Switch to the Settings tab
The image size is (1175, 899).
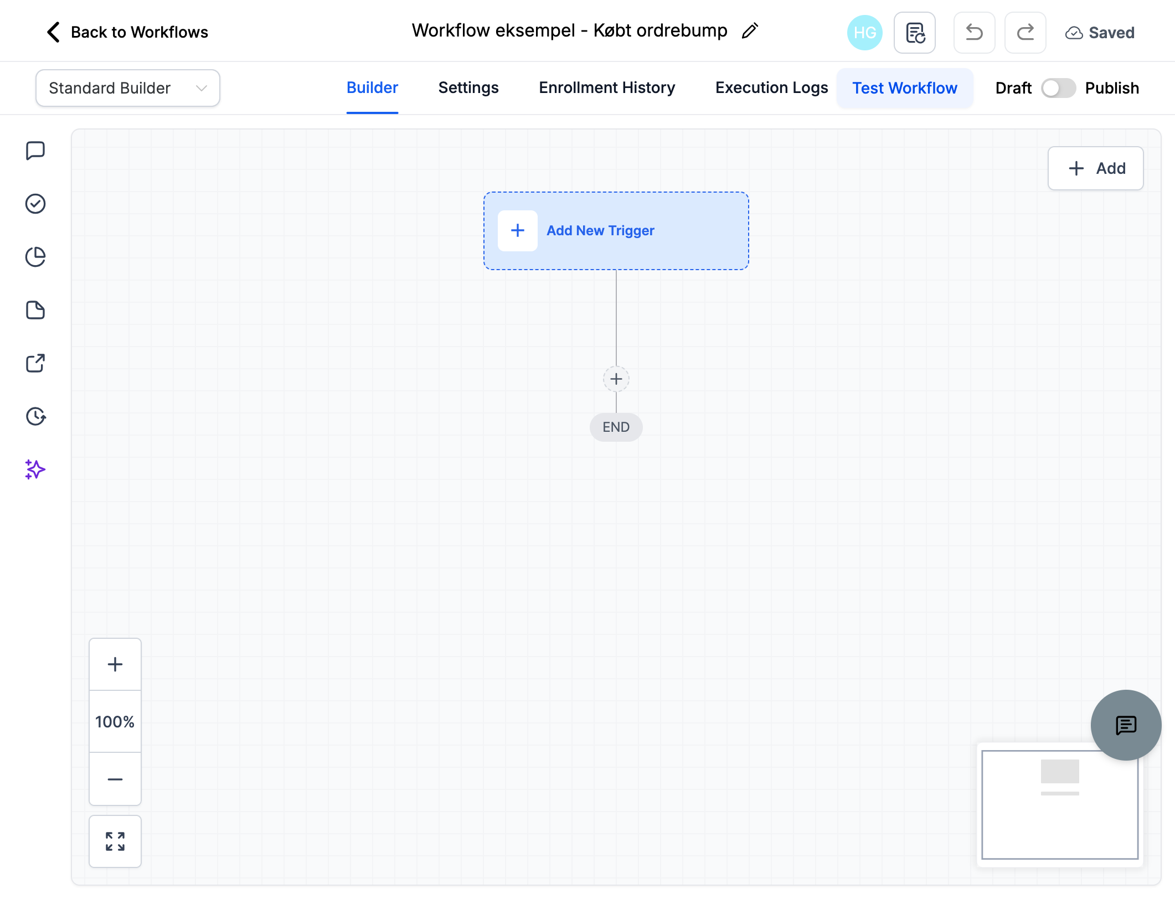tap(468, 87)
